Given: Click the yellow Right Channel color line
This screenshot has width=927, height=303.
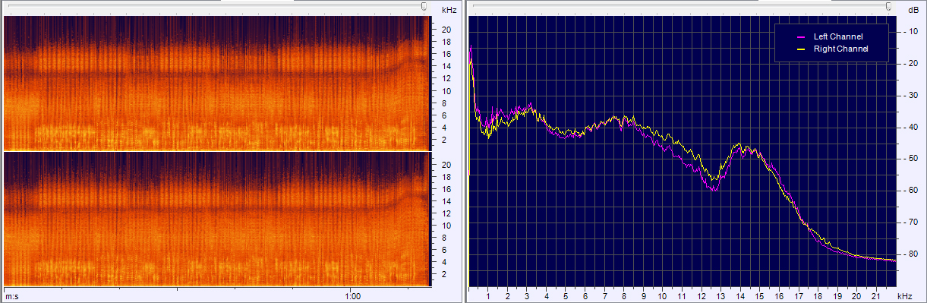Looking at the screenshot, I should point(800,49).
